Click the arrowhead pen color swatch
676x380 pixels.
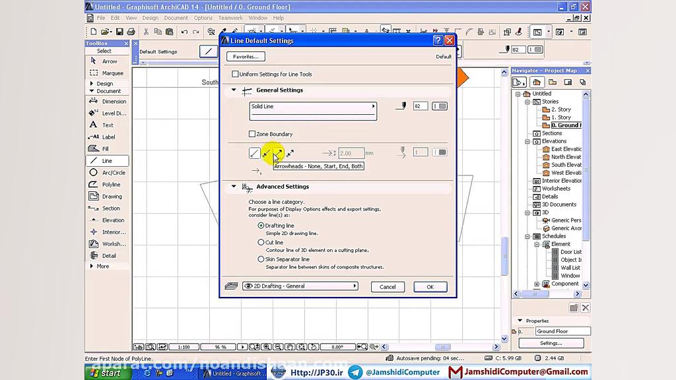pos(440,152)
